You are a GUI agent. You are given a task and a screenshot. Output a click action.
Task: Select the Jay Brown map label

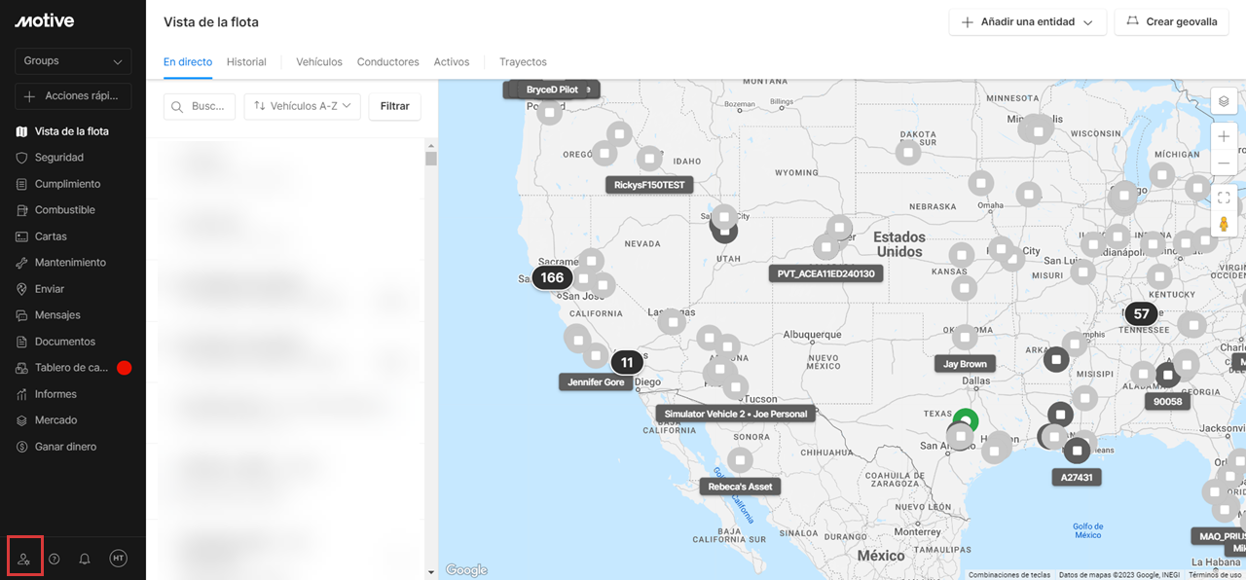pyautogui.click(x=966, y=364)
